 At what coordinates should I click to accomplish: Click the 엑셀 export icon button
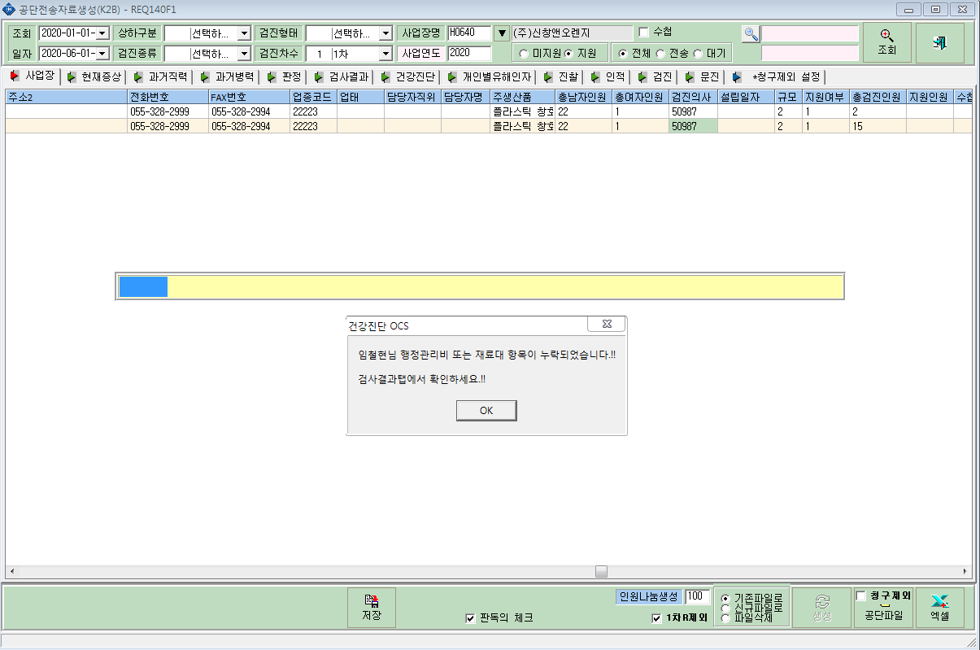(940, 607)
